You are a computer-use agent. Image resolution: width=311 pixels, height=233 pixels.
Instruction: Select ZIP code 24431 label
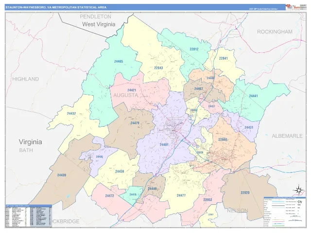pos(249,127)
